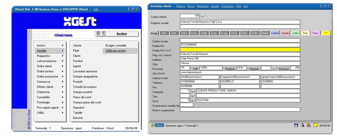Viewport: 337px width, 138px height.
Task: Click the tree-view icon beside Archivi
Action: (104, 34)
